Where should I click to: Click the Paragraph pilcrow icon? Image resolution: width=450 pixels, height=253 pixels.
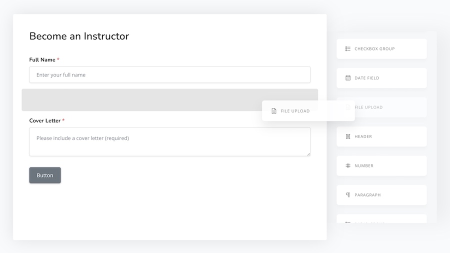coord(348,195)
